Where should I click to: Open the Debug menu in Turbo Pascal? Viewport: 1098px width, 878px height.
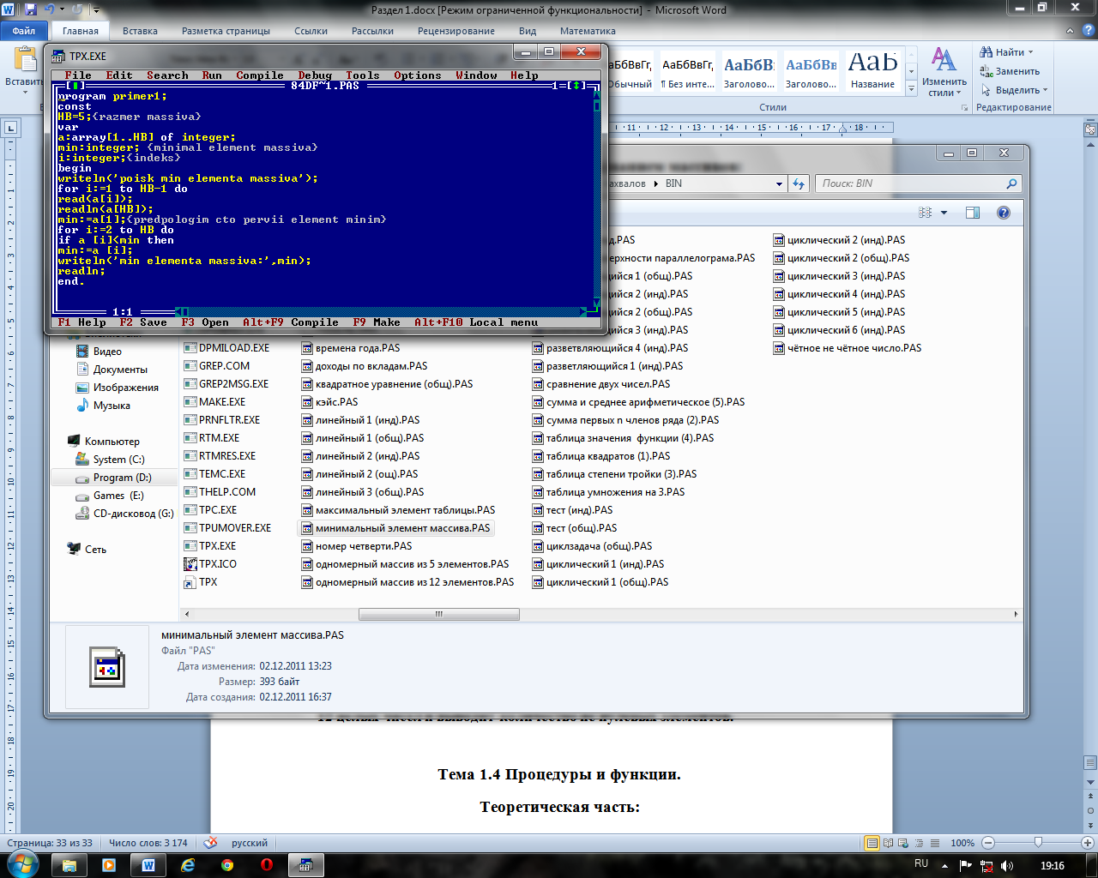[x=315, y=75]
